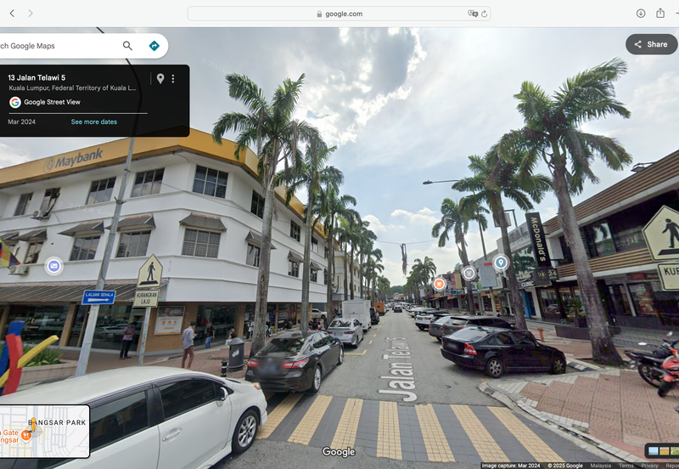Screen dimensions: 679x469
Task: Click the Safari share icon
Action: pyautogui.click(x=660, y=13)
